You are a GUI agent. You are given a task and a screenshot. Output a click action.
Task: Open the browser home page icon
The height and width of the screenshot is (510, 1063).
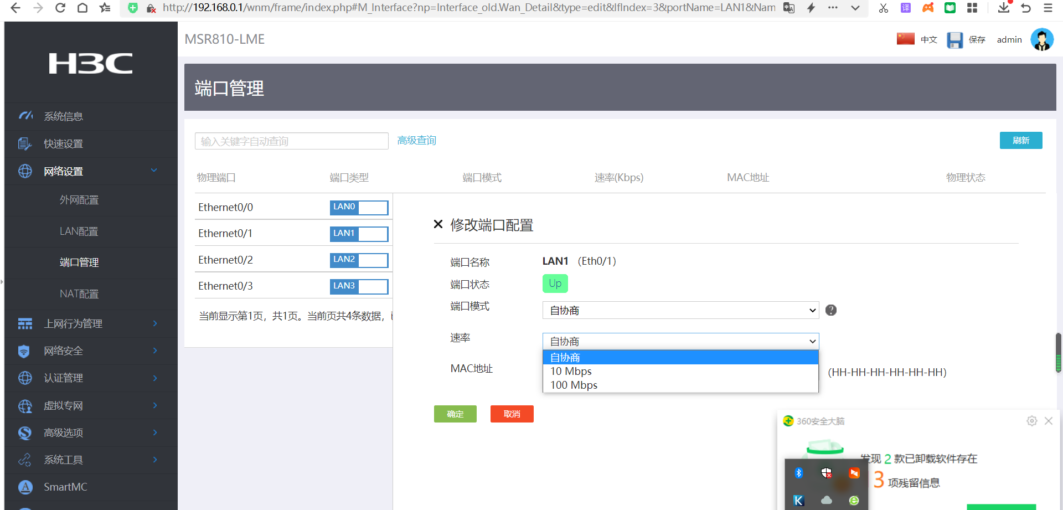point(82,8)
